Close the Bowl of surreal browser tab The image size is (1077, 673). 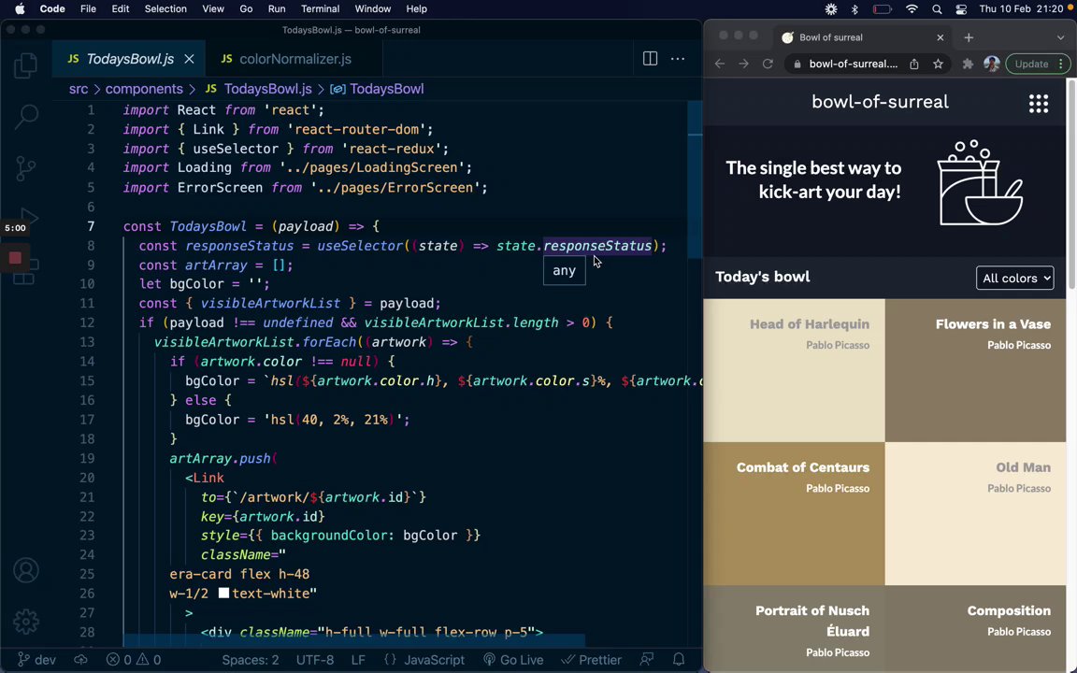click(x=941, y=37)
